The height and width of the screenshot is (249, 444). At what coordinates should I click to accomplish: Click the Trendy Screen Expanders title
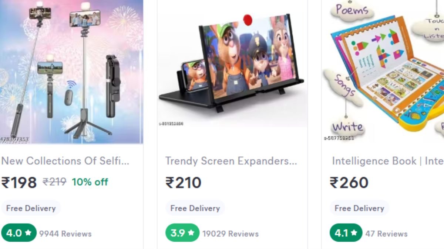click(231, 161)
